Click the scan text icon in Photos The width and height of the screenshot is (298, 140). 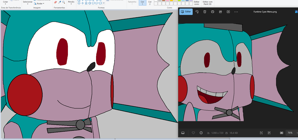coord(269,133)
